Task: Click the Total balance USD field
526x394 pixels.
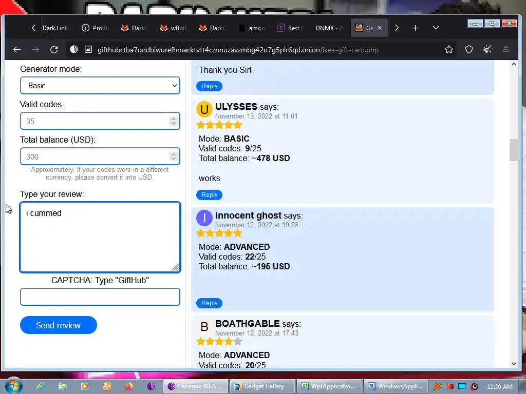Action: pos(100,156)
